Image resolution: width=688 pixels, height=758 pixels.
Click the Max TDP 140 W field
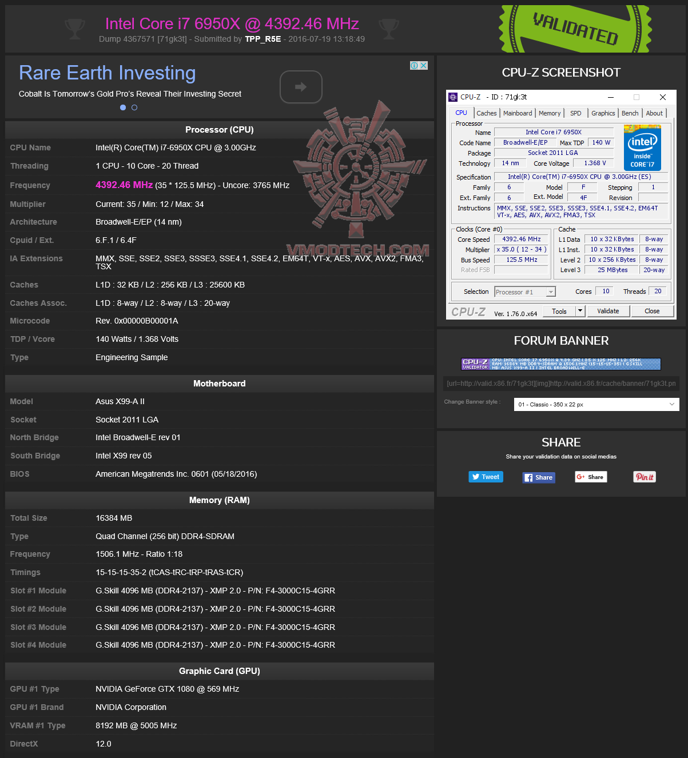(x=601, y=143)
